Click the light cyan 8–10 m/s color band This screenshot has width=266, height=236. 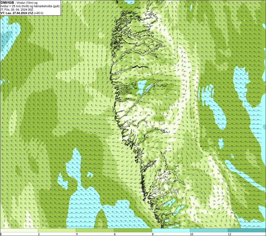coord(171,230)
